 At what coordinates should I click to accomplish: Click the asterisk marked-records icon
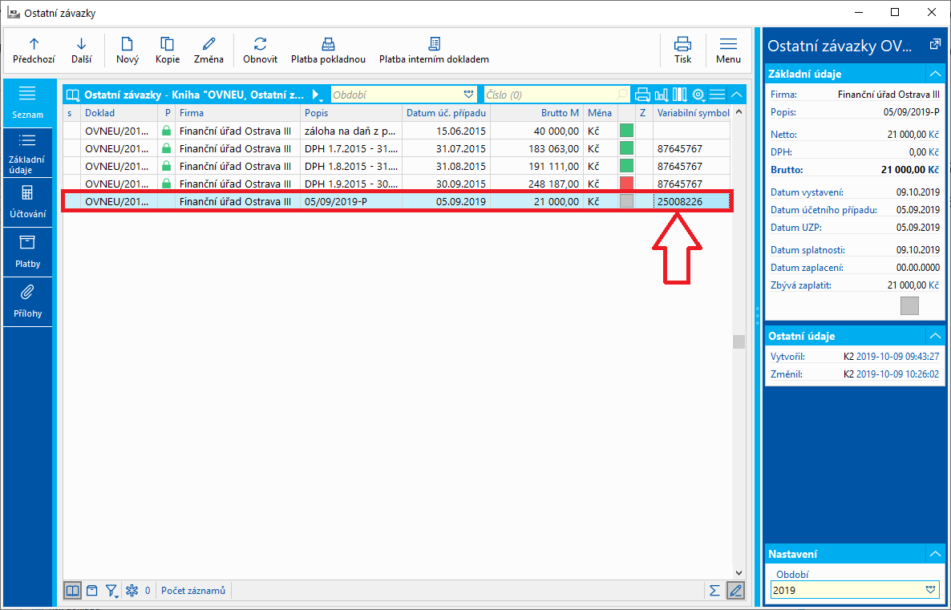pos(132,591)
